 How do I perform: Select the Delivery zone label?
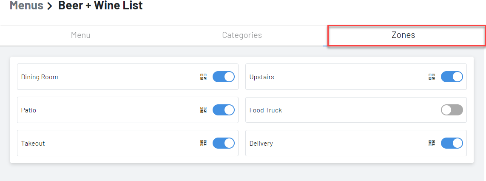(261, 144)
